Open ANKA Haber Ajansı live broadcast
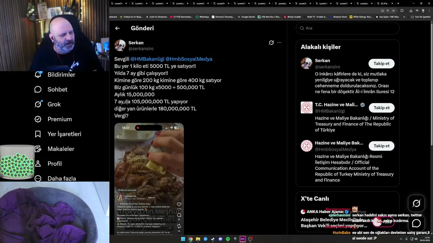The image size is (433, 243). (x=348, y=218)
